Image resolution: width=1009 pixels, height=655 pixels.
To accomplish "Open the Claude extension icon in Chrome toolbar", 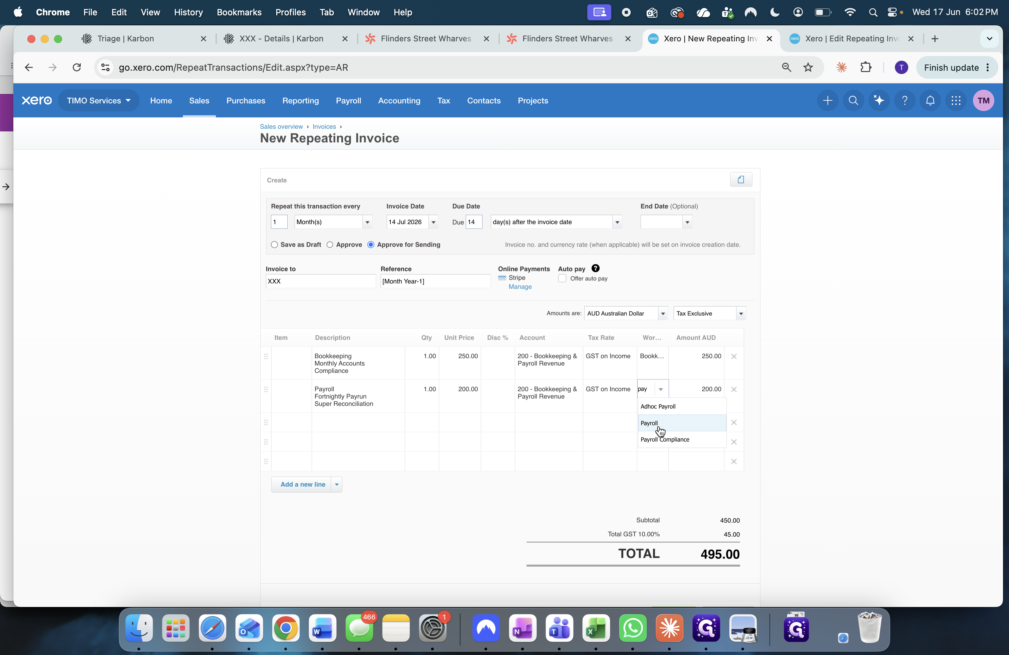I will 842,67.
